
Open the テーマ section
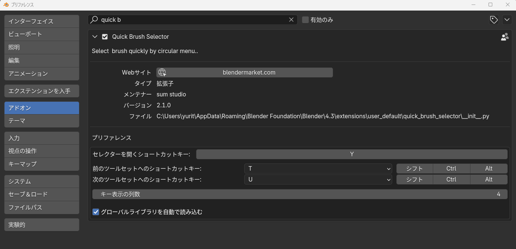[42, 121]
